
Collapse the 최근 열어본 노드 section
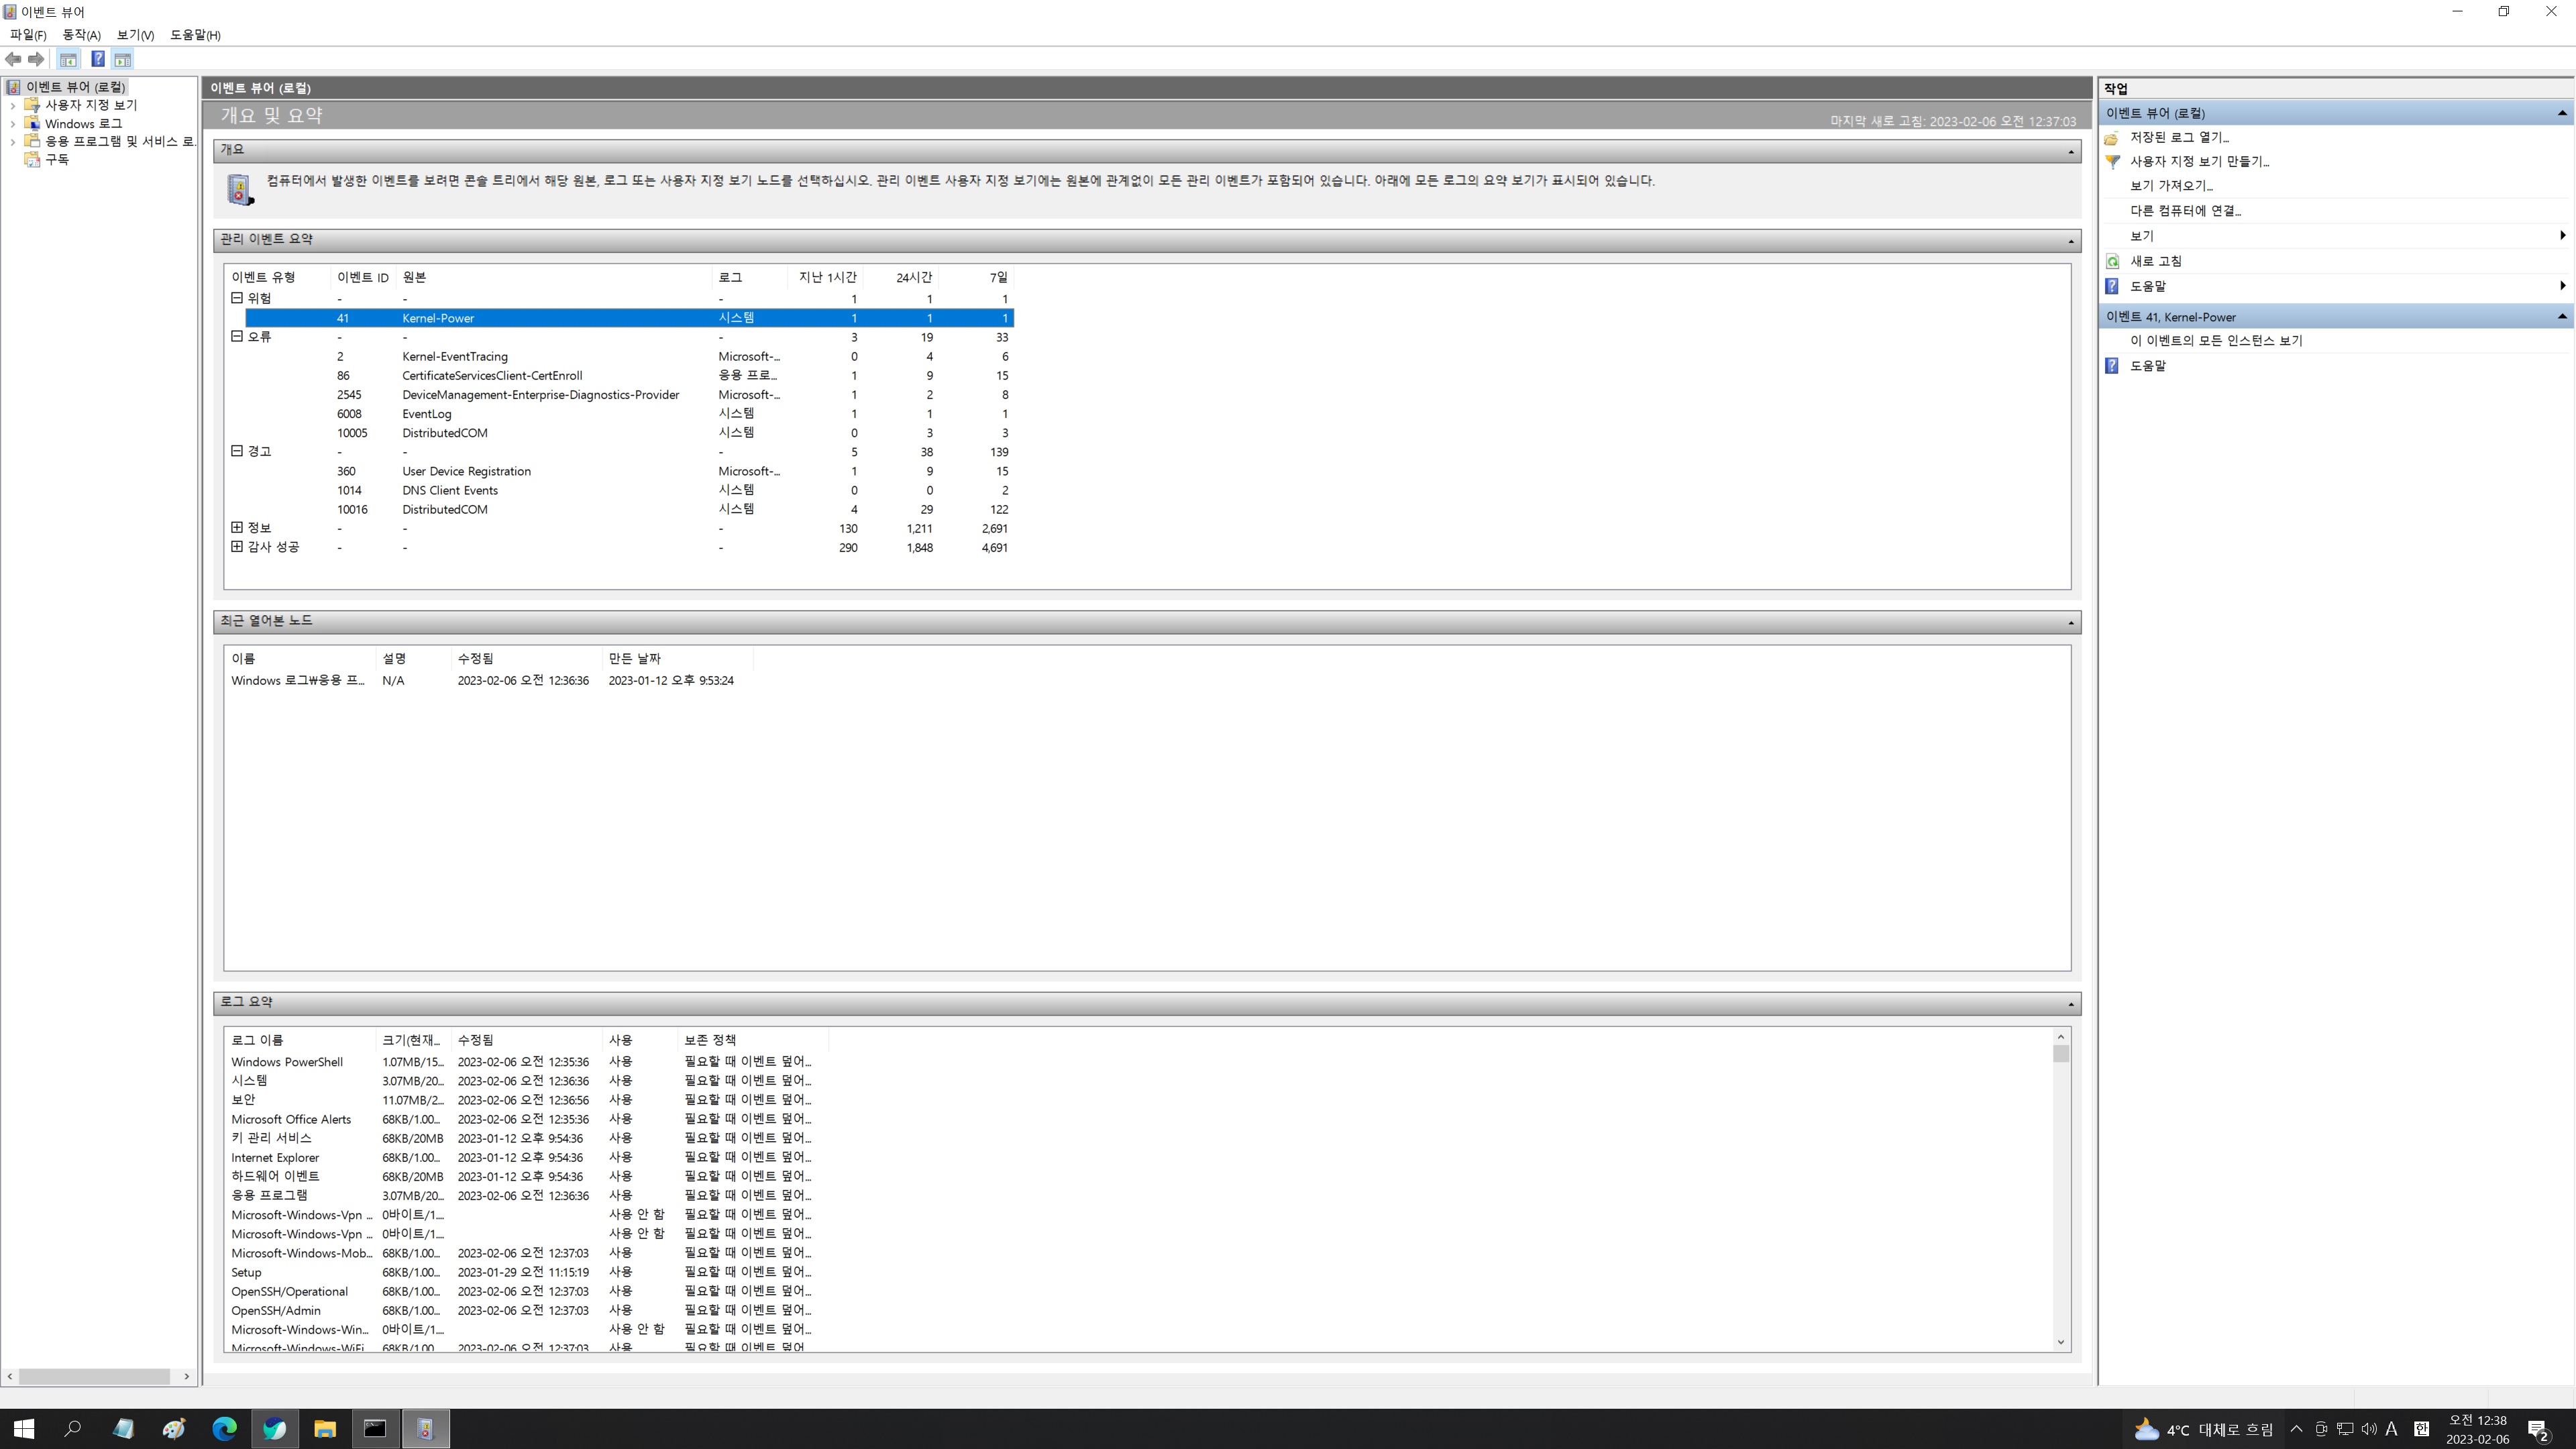(2071, 623)
